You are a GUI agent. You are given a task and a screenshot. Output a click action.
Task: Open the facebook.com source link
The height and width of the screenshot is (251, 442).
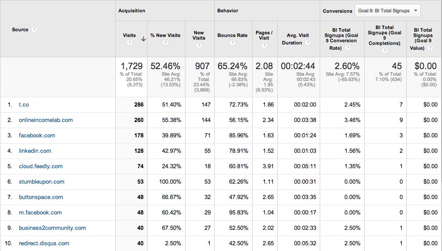point(37,136)
